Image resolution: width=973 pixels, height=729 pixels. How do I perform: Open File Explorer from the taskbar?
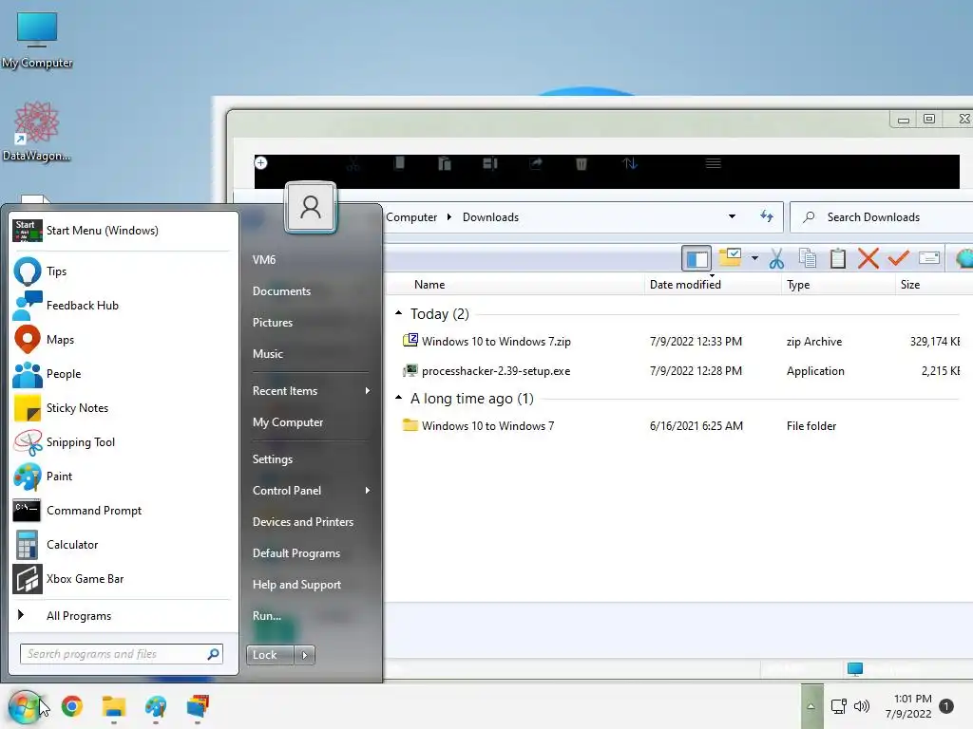coord(114,706)
